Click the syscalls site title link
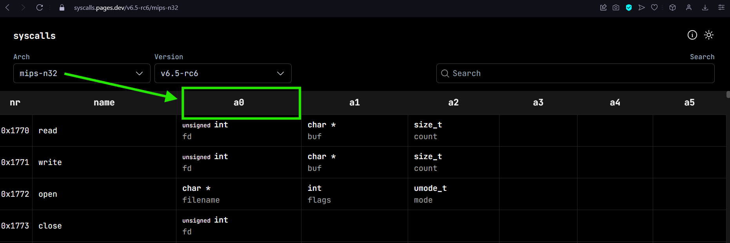The width and height of the screenshot is (730, 243). pyautogui.click(x=35, y=36)
